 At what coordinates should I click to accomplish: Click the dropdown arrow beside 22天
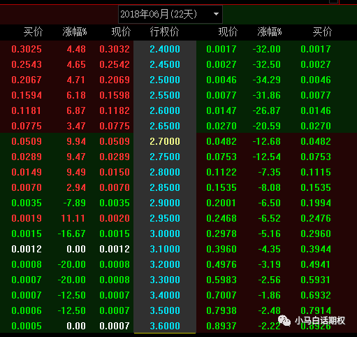(216, 14)
